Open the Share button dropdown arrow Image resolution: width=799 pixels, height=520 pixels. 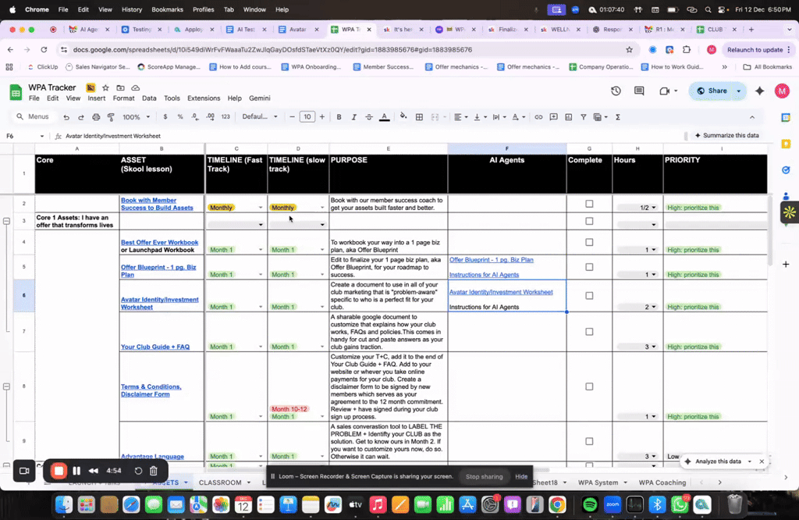tap(738, 91)
